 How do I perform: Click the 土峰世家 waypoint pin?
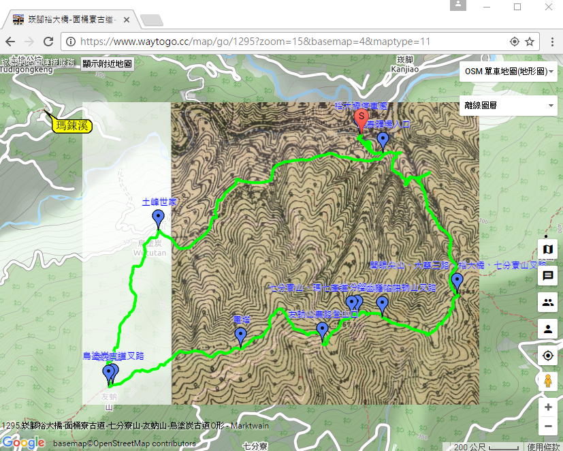pyautogui.click(x=159, y=218)
